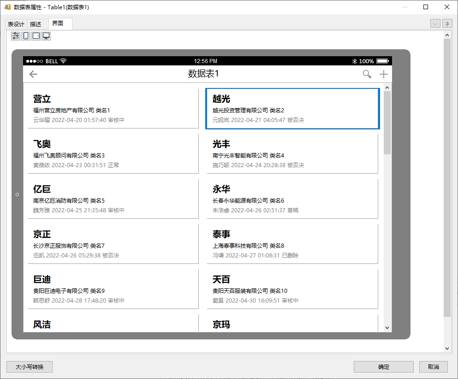Screen dimensions: 458x379
Task: Click the back arrow in the preview header
Action: [x=33, y=74]
